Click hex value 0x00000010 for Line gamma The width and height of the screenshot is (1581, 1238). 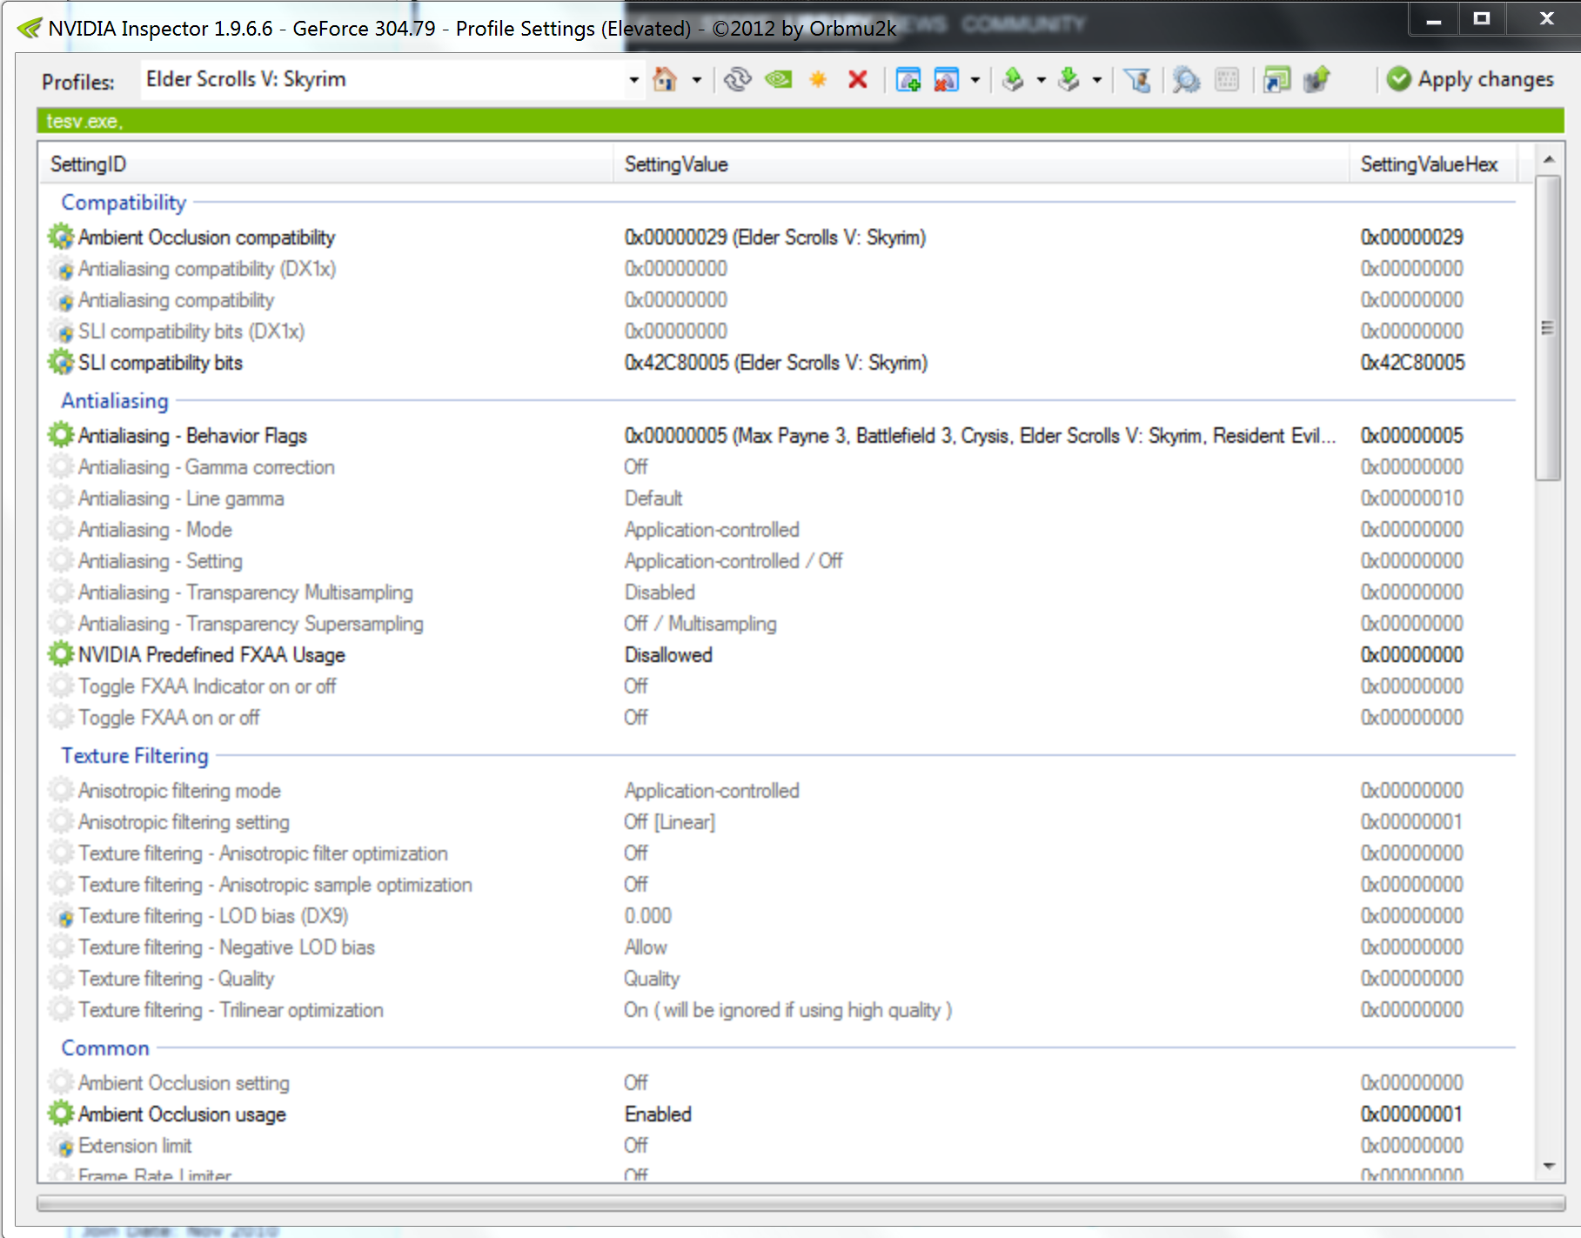coord(1411,499)
